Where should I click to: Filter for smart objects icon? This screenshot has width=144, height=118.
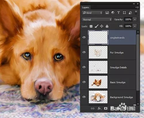(130, 13)
